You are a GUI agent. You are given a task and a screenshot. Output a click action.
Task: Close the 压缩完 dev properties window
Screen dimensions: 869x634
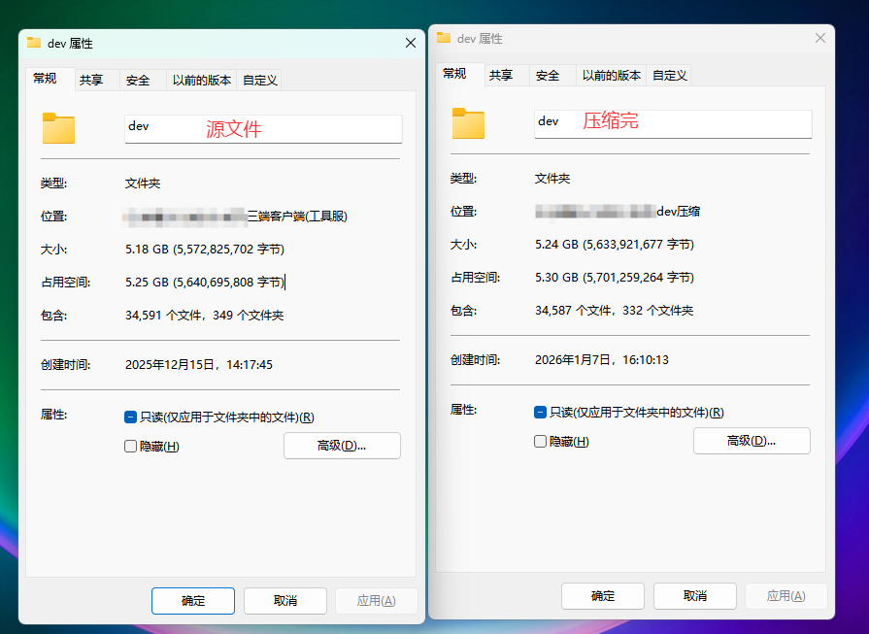(820, 38)
